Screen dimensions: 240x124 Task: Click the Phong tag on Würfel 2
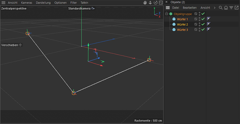click(x=209, y=24)
